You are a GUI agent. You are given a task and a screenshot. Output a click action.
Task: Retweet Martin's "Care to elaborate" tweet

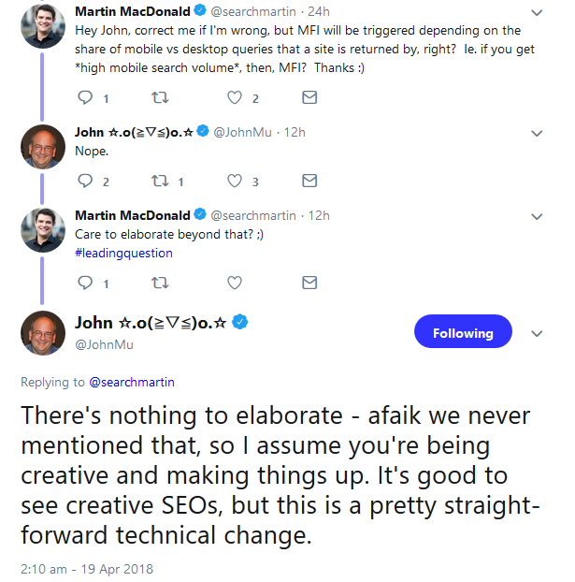pos(159,282)
